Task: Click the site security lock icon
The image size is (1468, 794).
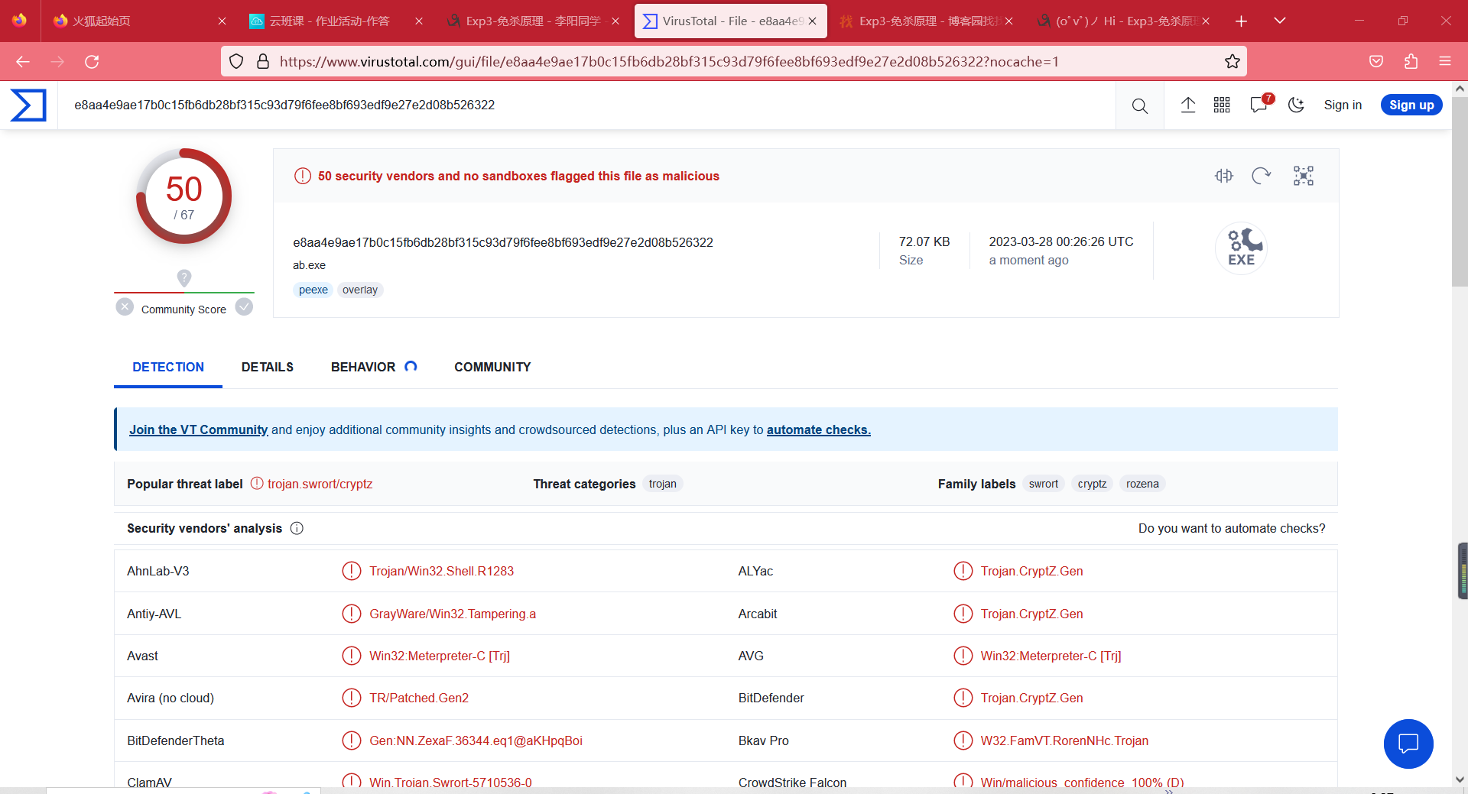Action: [263, 61]
